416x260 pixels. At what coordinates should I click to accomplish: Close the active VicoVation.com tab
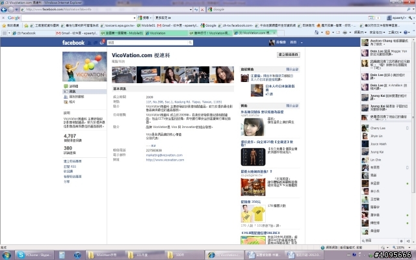pos(274,33)
